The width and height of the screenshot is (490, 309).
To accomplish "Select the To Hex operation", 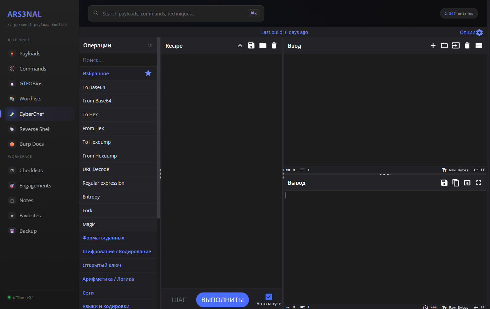I will (x=118, y=115).
